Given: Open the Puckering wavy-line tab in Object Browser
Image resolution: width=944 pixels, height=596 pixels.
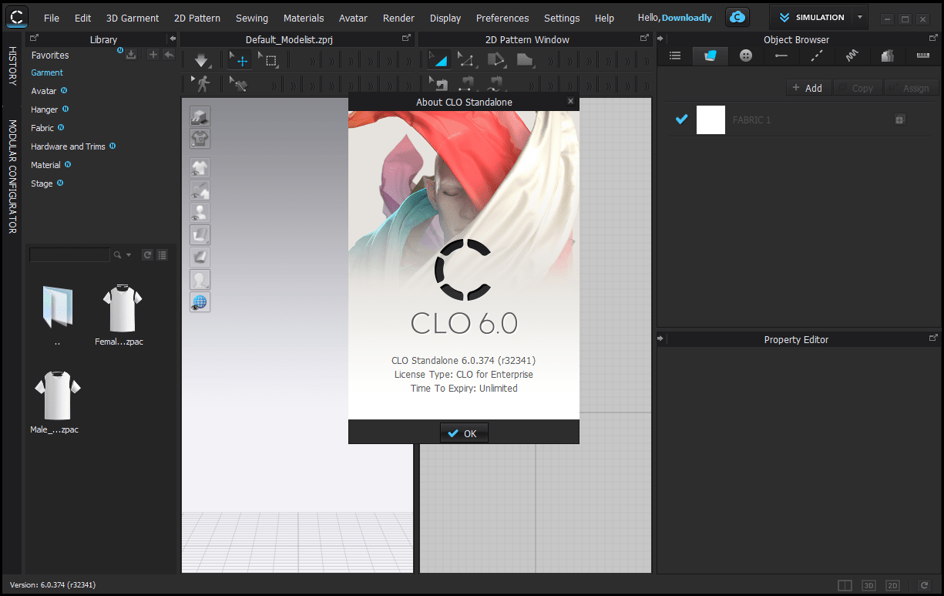Looking at the screenshot, I should [x=852, y=56].
